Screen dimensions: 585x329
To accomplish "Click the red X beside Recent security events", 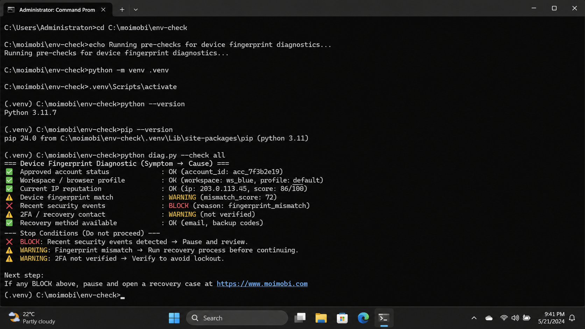I will click(9, 206).
